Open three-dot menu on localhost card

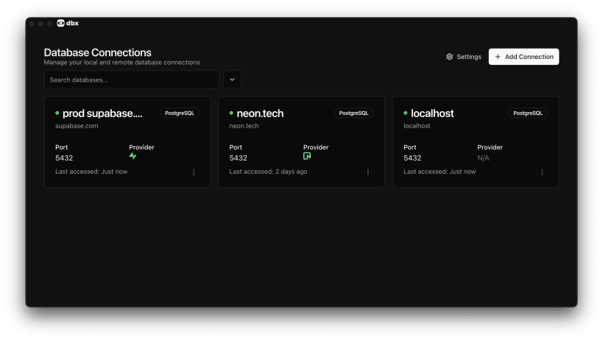coord(542,172)
